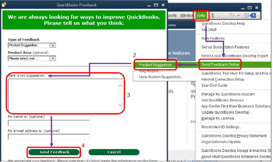Select About Automatic Update
This screenshot has width=273, height=162.
(x=221, y=142)
